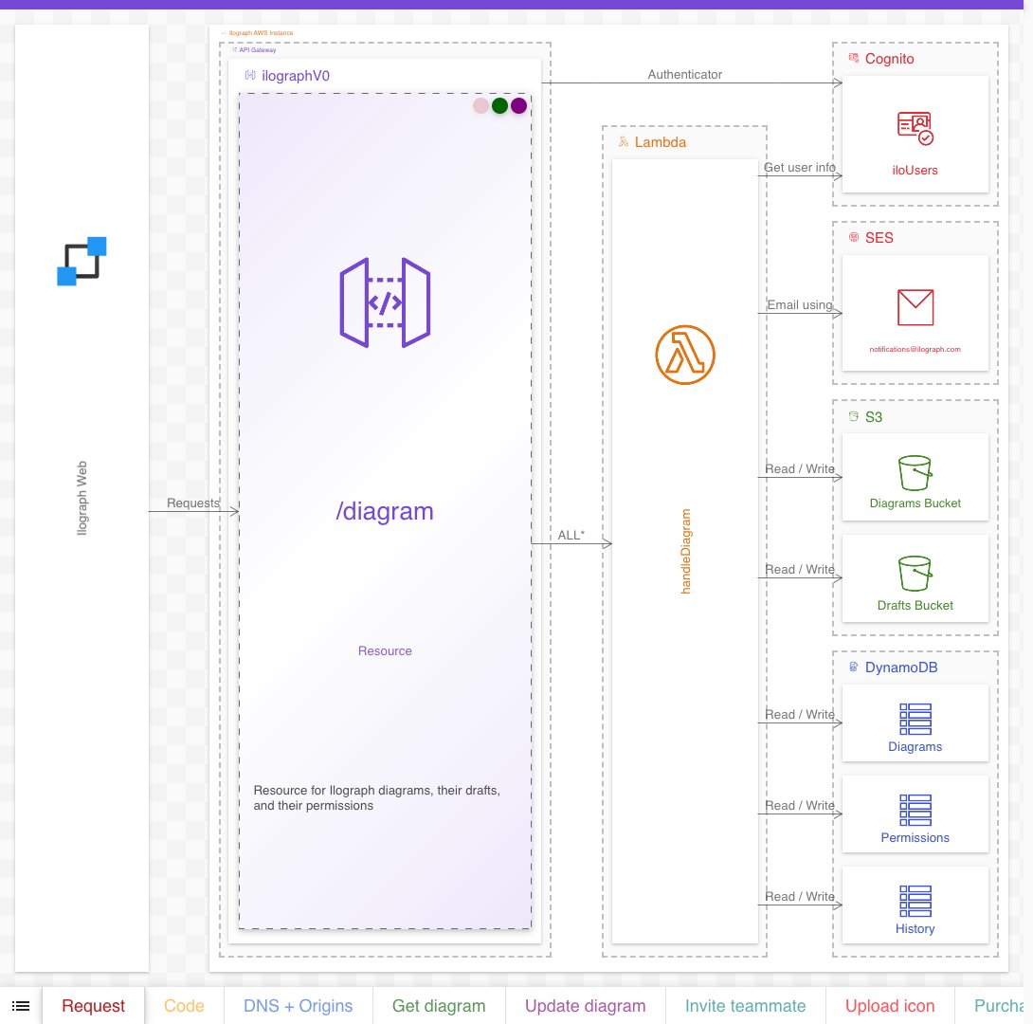Image resolution: width=1033 pixels, height=1024 pixels.
Task: Click the Email using relation label
Action: coord(800,305)
